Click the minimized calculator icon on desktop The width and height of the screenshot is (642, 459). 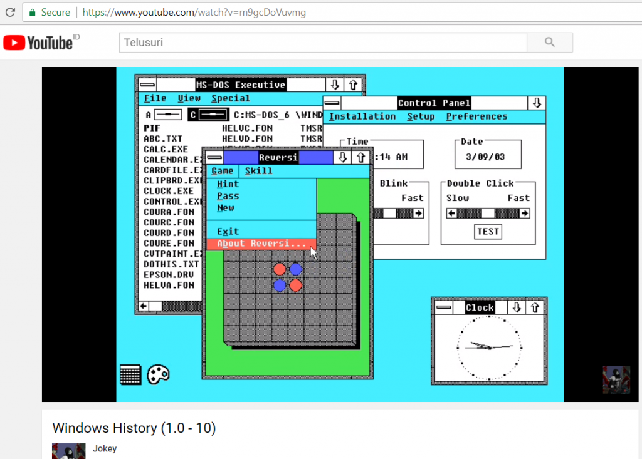click(x=130, y=374)
